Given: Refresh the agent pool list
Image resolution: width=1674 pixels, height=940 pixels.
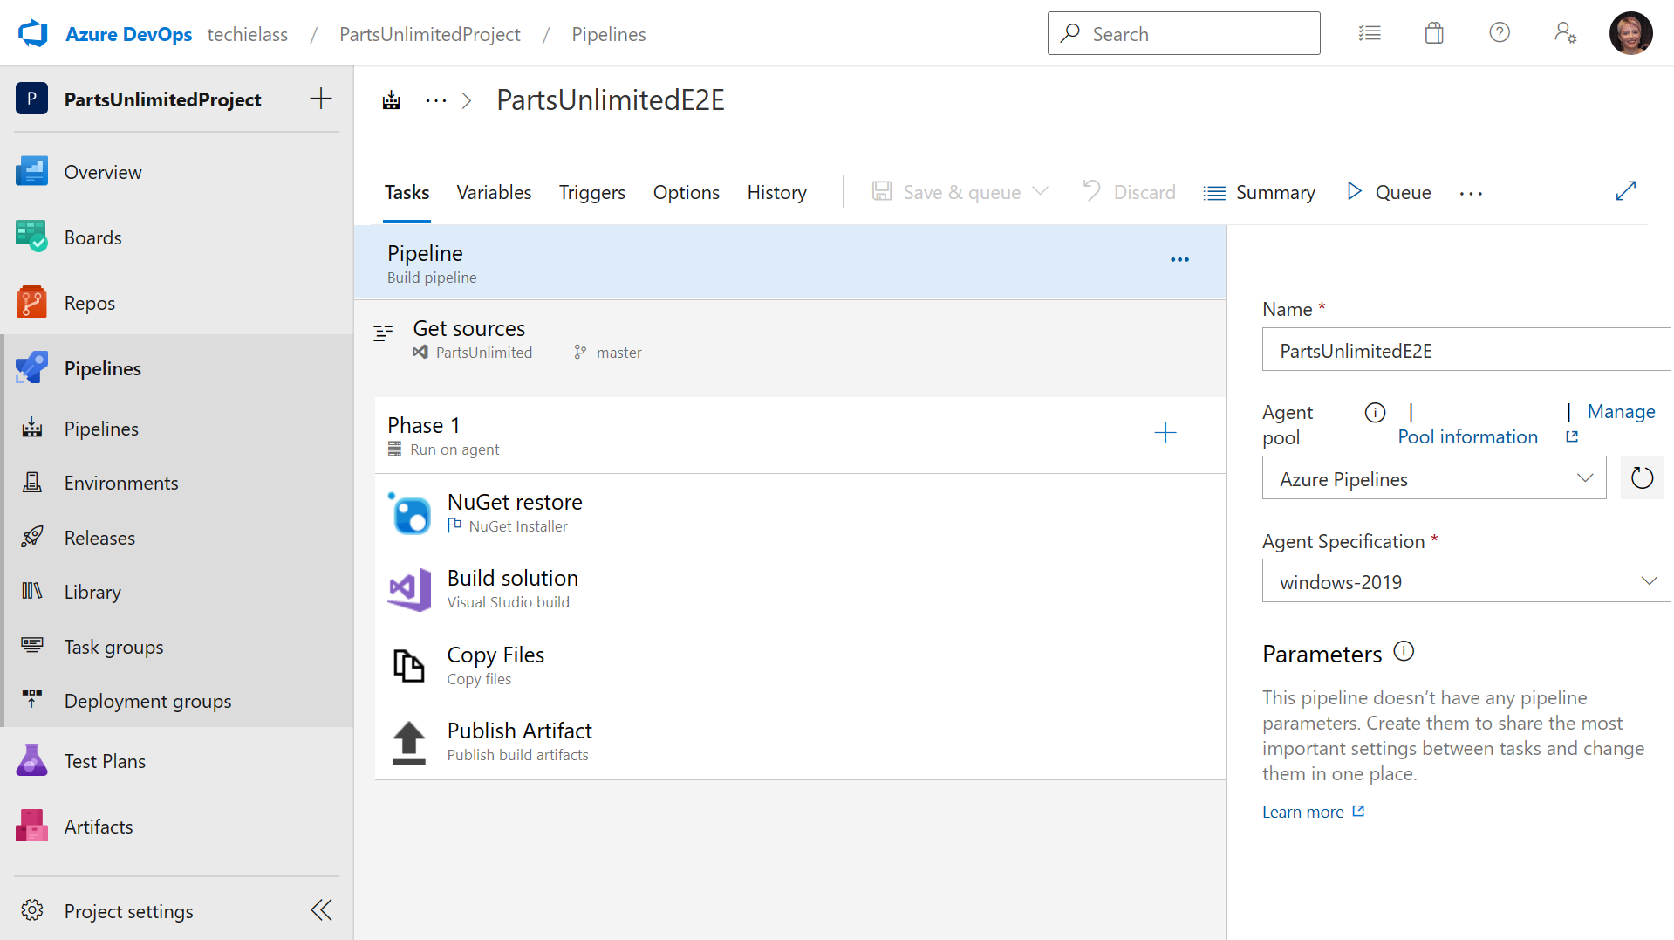Looking at the screenshot, I should [1642, 477].
